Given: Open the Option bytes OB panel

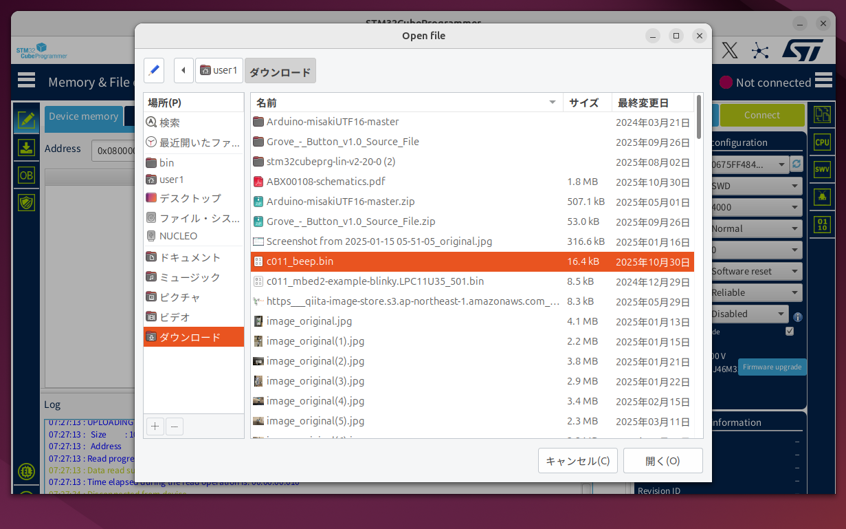Looking at the screenshot, I should tap(26, 175).
